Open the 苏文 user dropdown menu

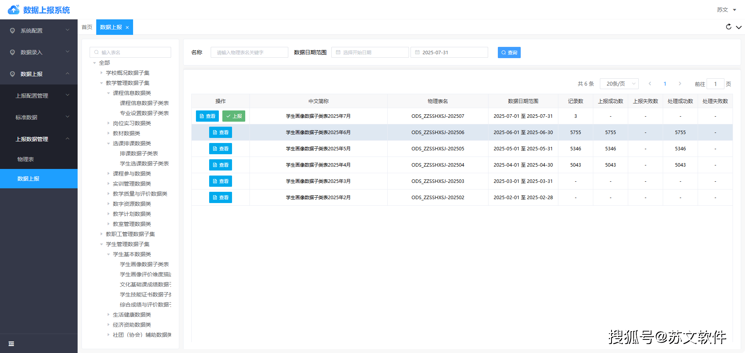(726, 10)
